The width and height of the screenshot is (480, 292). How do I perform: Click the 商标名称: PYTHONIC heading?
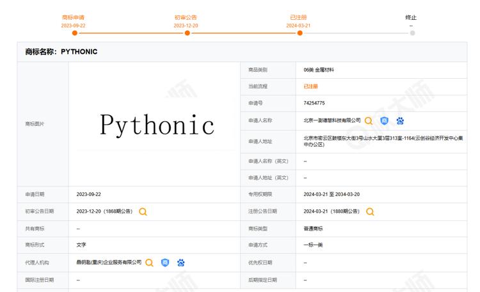pos(61,52)
